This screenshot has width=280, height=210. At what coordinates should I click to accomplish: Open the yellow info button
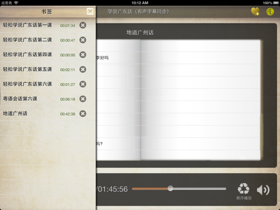tap(270, 12)
